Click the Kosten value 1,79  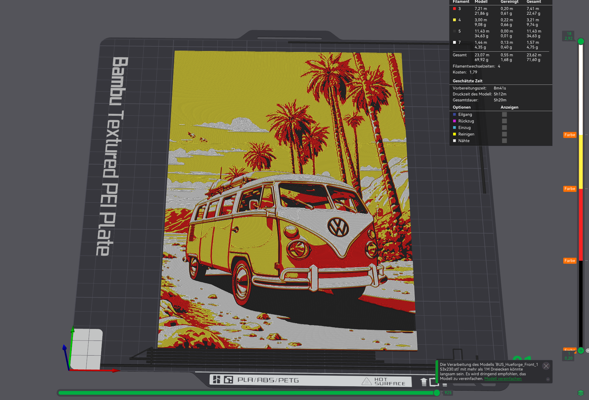click(x=473, y=72)
